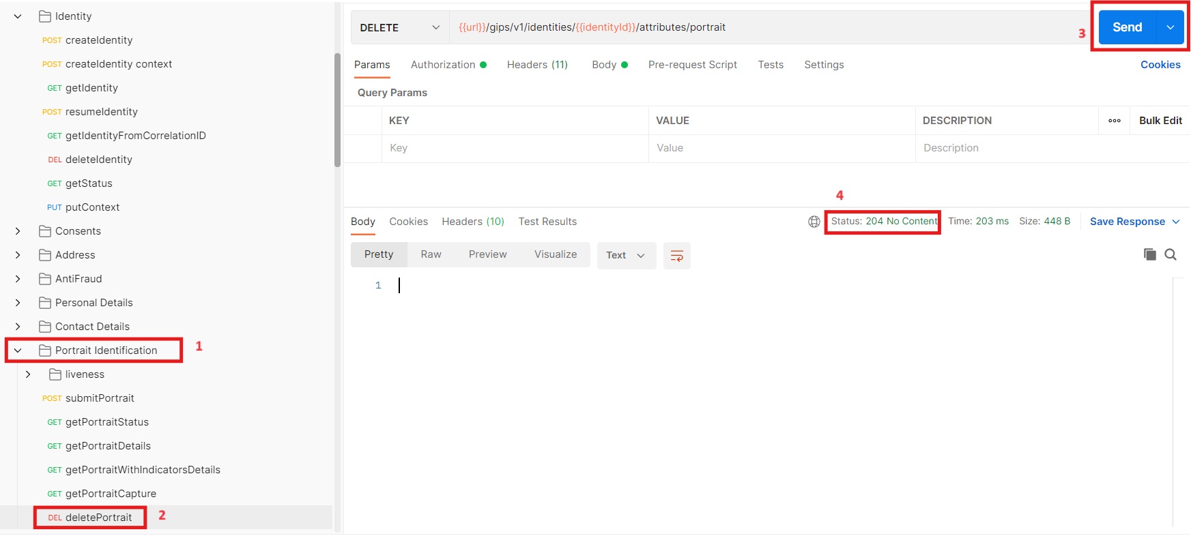Switch response view to Pretty

click(x=379, y=254)
